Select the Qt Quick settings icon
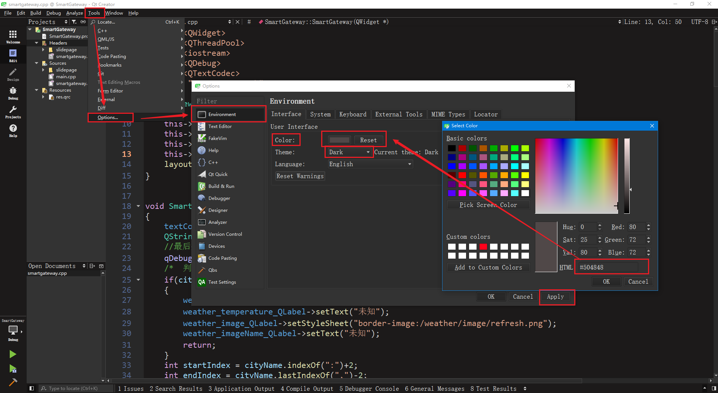The image size is (718, 393). click(202, 174)
